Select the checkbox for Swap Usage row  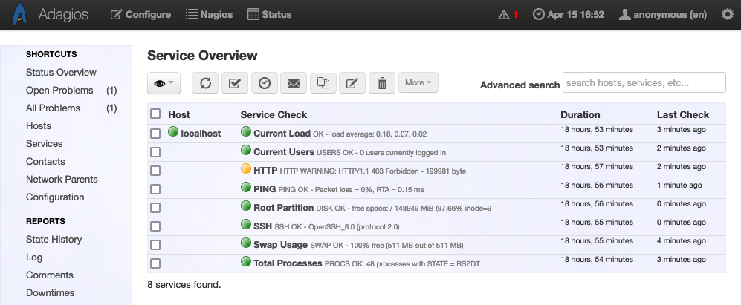[x=155, y=244]
